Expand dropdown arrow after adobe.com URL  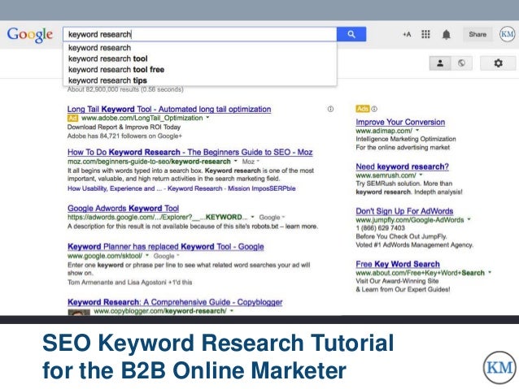click(x=208, y=118)
